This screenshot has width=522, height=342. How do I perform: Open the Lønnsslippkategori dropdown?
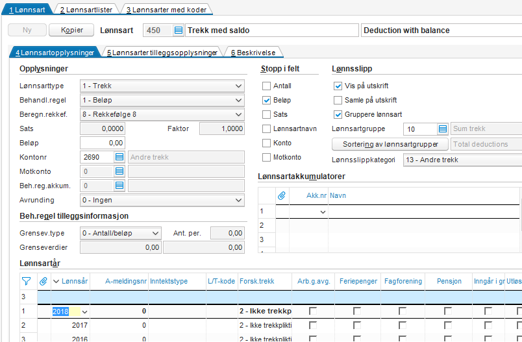point(462,160)
